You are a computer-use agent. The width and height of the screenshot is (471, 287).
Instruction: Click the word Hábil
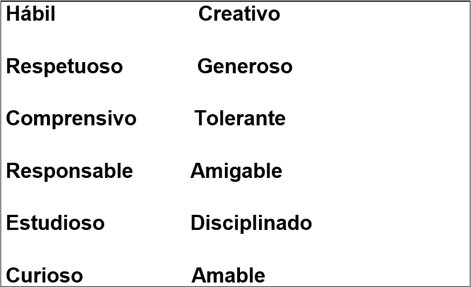[x=31, y=14]
